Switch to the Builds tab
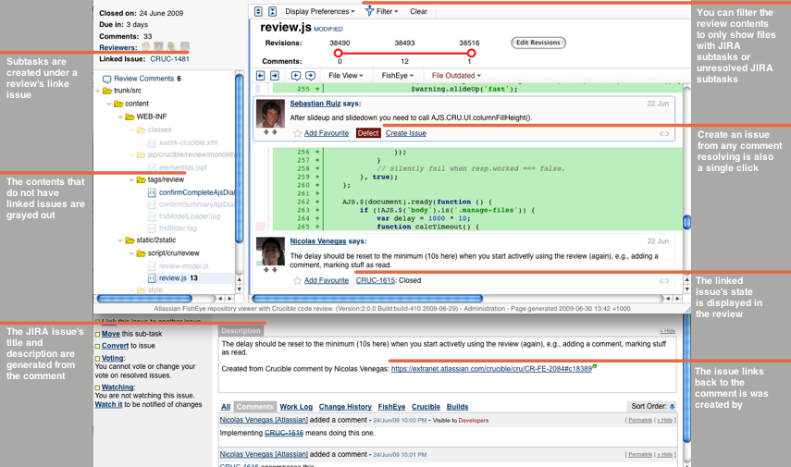 pyautogui.click(x=457, y=407)
